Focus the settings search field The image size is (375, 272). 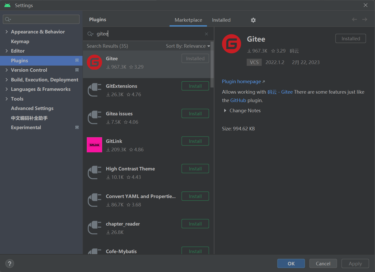coord(41,19)
